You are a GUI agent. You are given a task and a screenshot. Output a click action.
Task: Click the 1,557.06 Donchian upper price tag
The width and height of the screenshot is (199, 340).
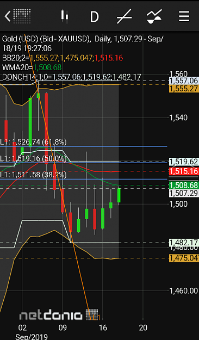point(184,81)
